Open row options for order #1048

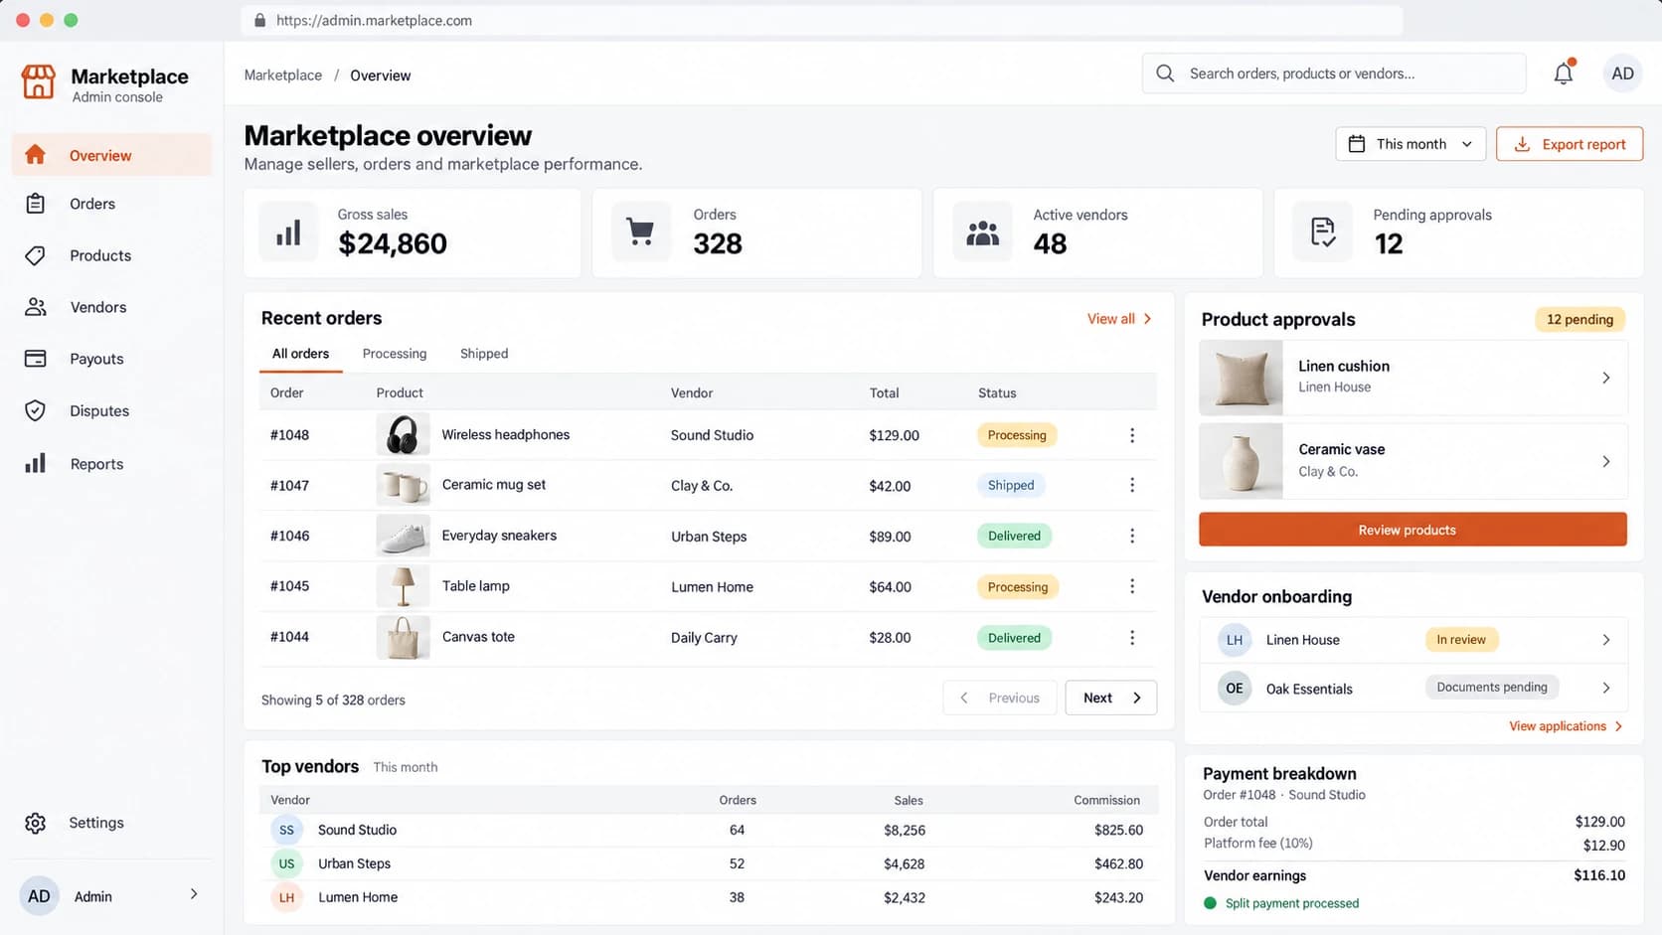coord(1132,435)
